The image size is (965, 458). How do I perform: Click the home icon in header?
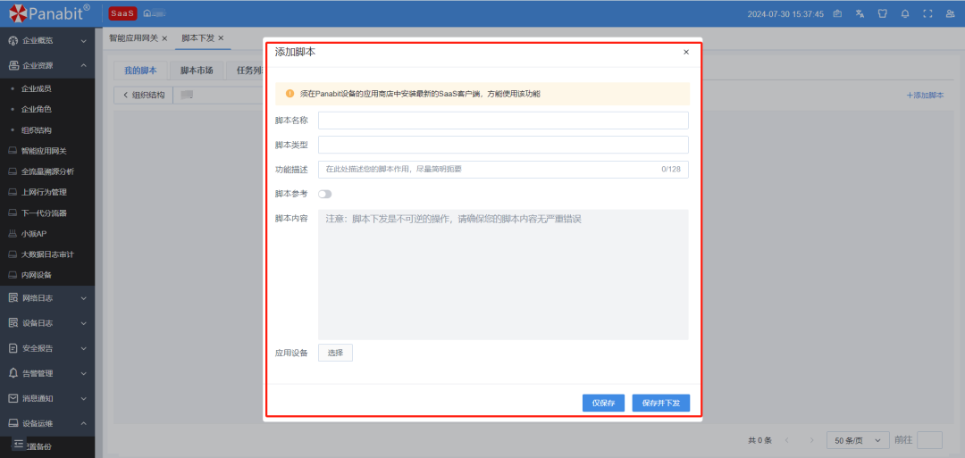point(147,13)
